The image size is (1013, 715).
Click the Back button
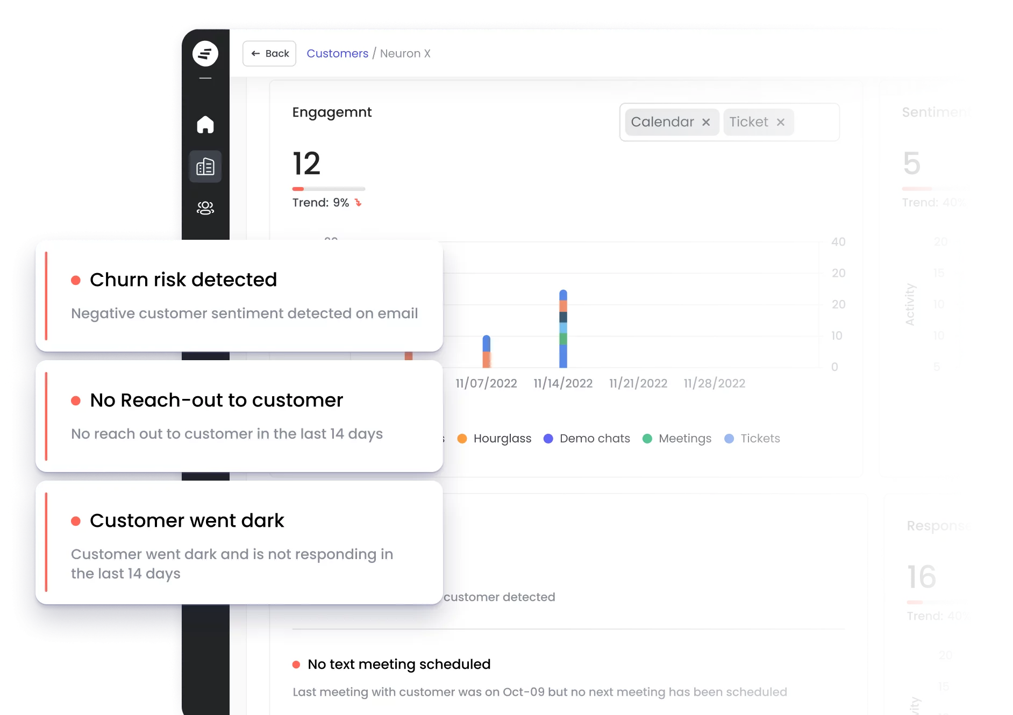click(x=269, y=54)
